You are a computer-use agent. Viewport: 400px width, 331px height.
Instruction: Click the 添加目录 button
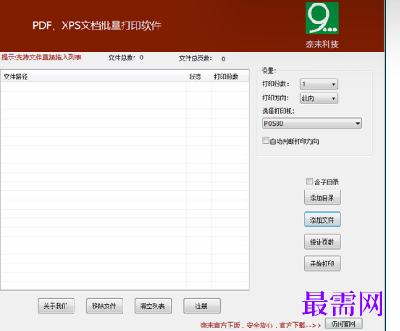(322, 197)
